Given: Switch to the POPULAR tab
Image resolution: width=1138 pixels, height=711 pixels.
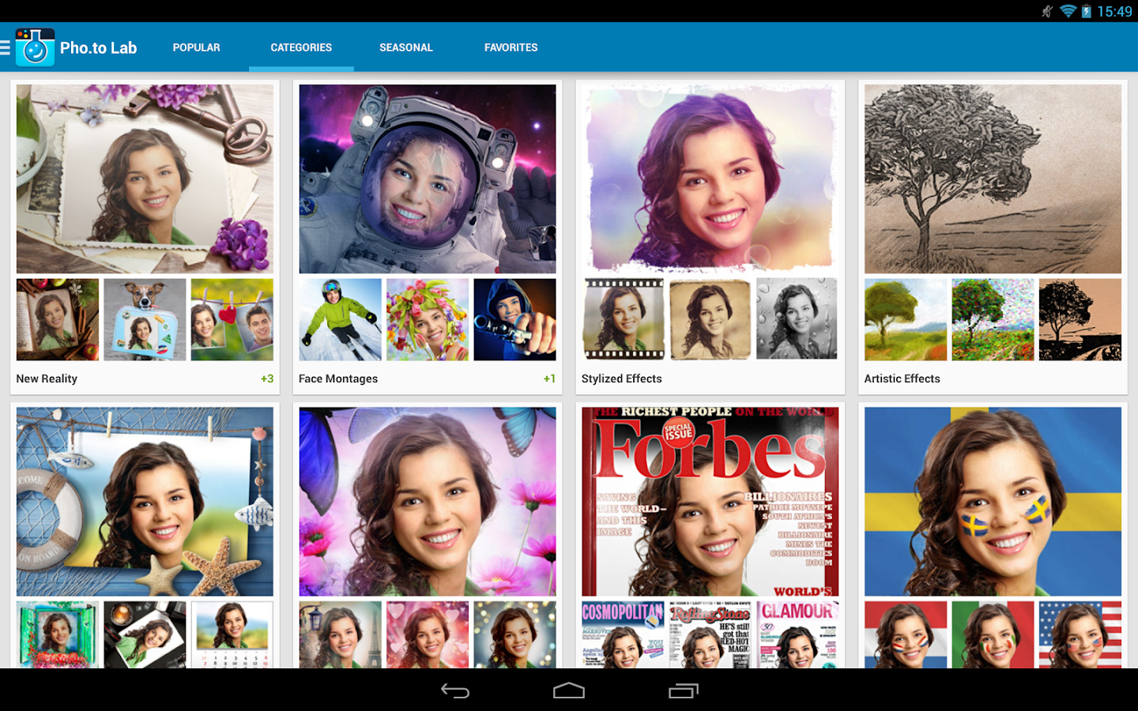Looking at the screenshot, I should click(x=197, y=47).
